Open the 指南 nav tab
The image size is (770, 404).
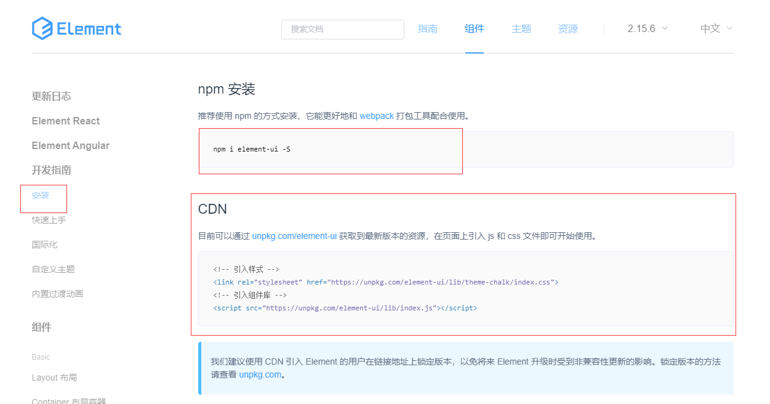coord(428,29)
